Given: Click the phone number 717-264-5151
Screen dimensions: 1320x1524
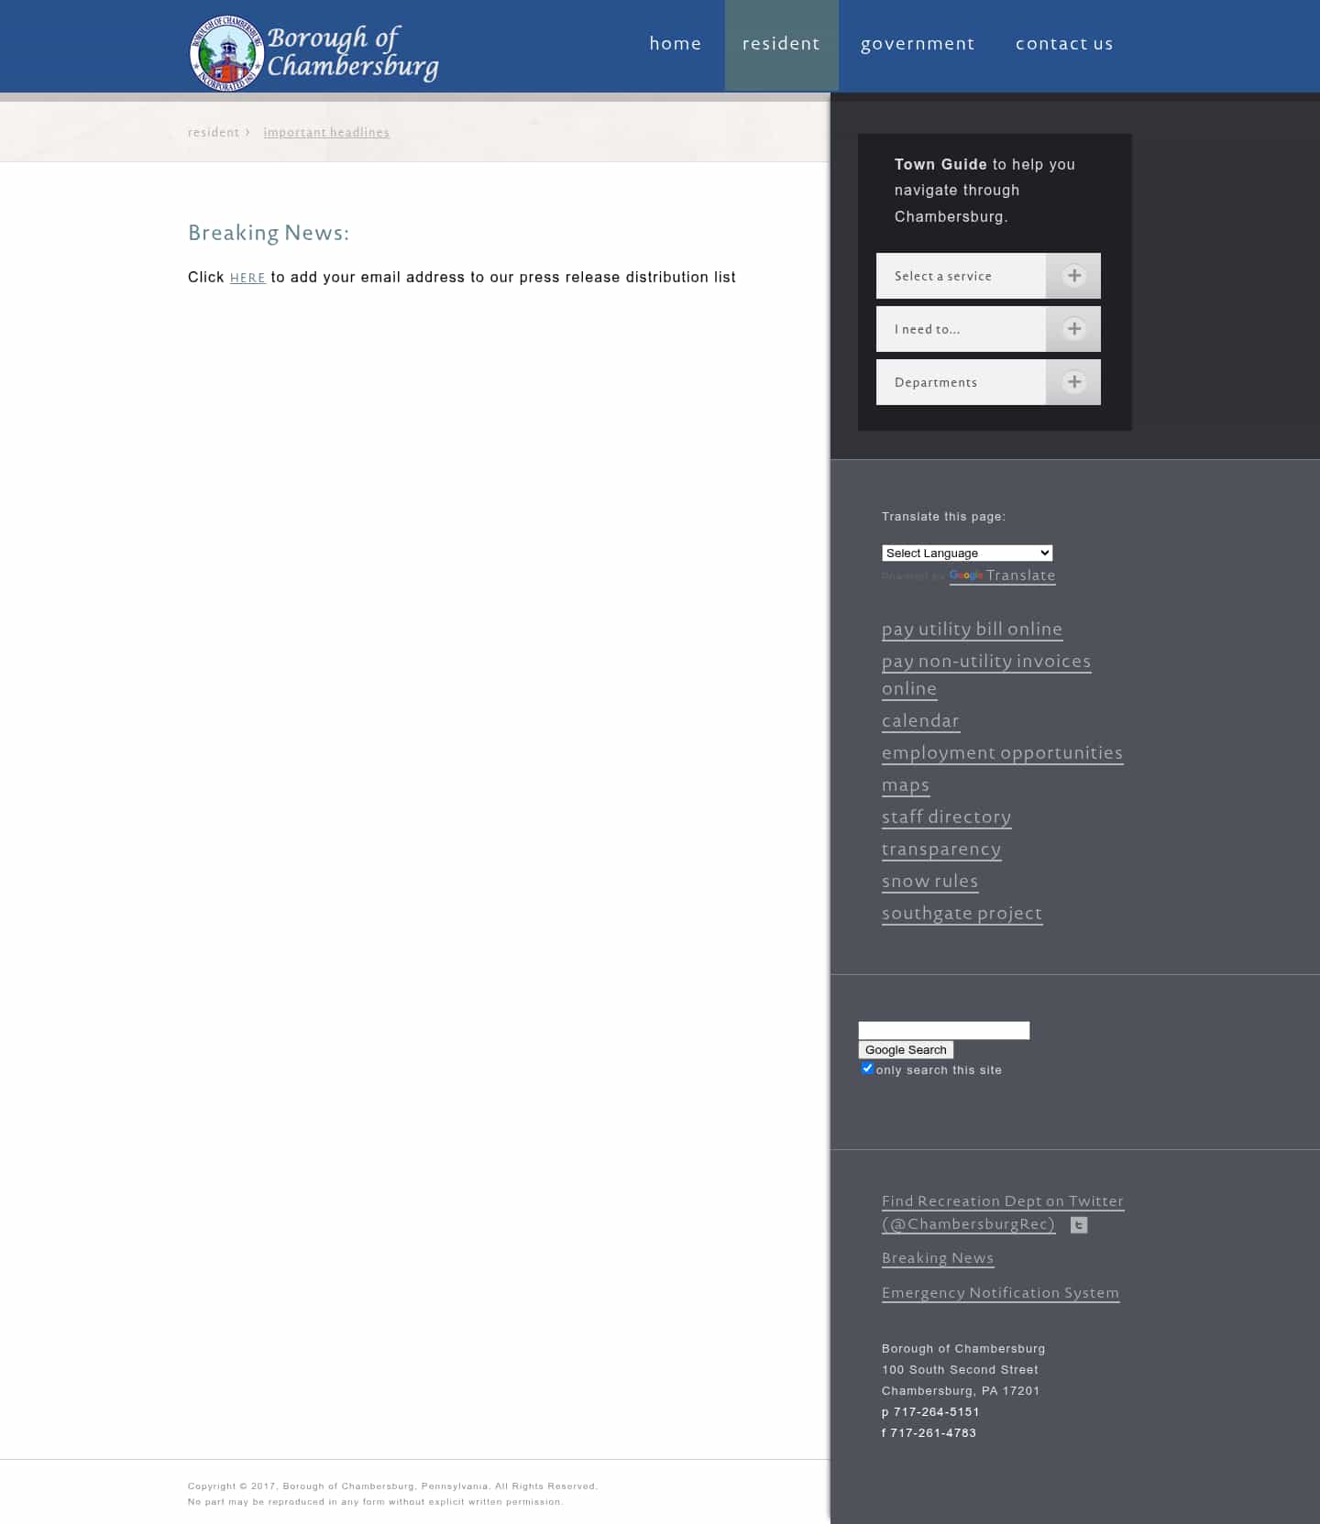Looking at the screenshot, I should [937, 1412].
